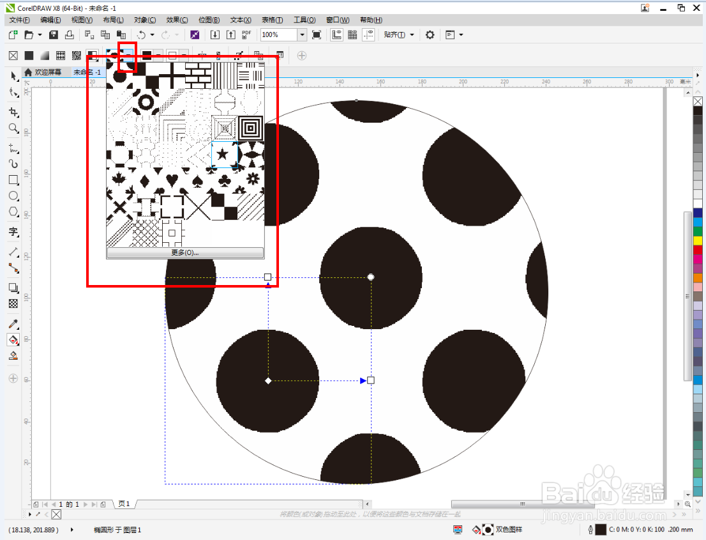Click the quick customize plus button on the property bar
The width and height of the screenshot is (706, 540).
pyautogui.click(x=302, y=56)
